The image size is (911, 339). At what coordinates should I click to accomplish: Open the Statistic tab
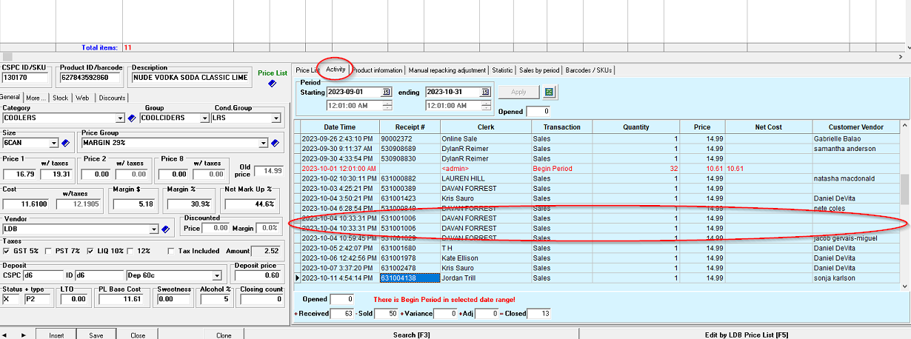pyautogui.click(x=502, y=70)
